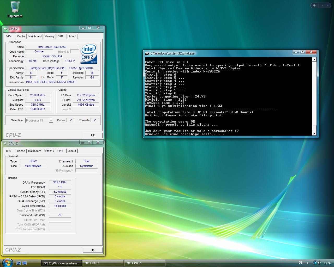Viewport: 334px width, 267px height.
Task: Click the Channels # value Dual
Action: 87,161
